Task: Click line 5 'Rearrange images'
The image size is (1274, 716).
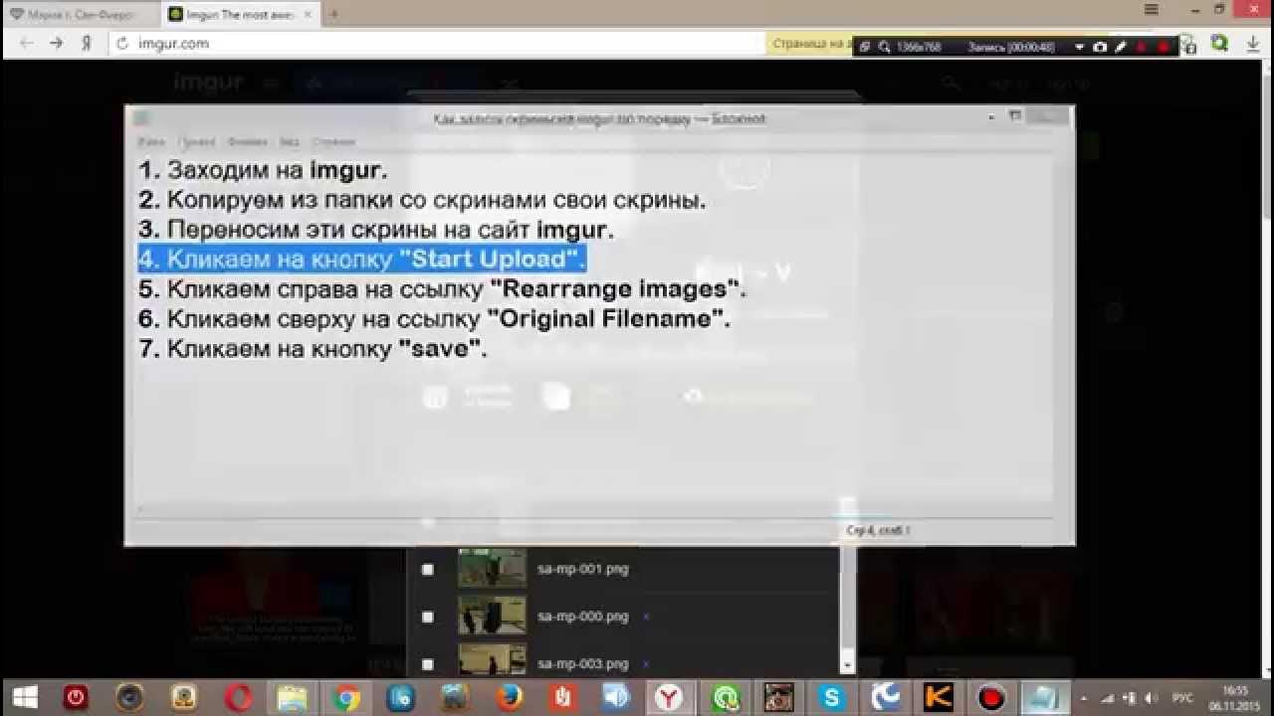Action: (442, 289)
